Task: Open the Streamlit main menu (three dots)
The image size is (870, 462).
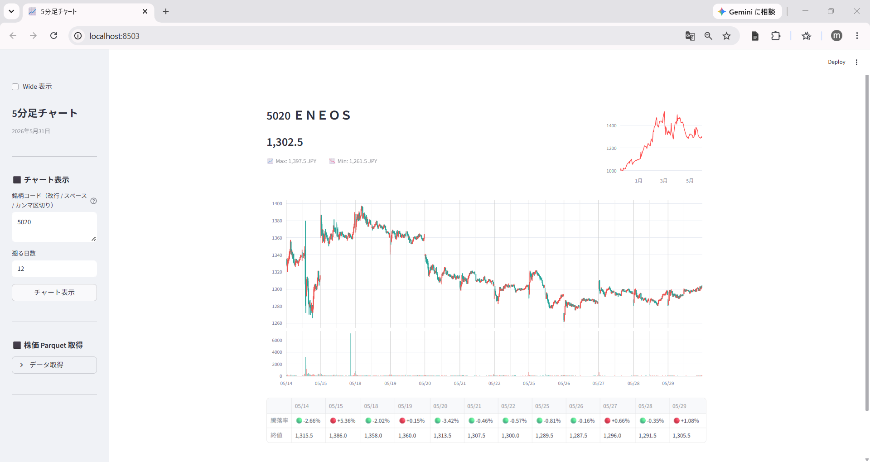Action: tap(856, 62)
